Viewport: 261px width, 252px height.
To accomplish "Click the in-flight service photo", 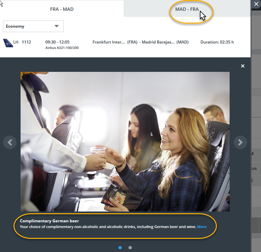I will pyautogui.click(x=125, y=142).
